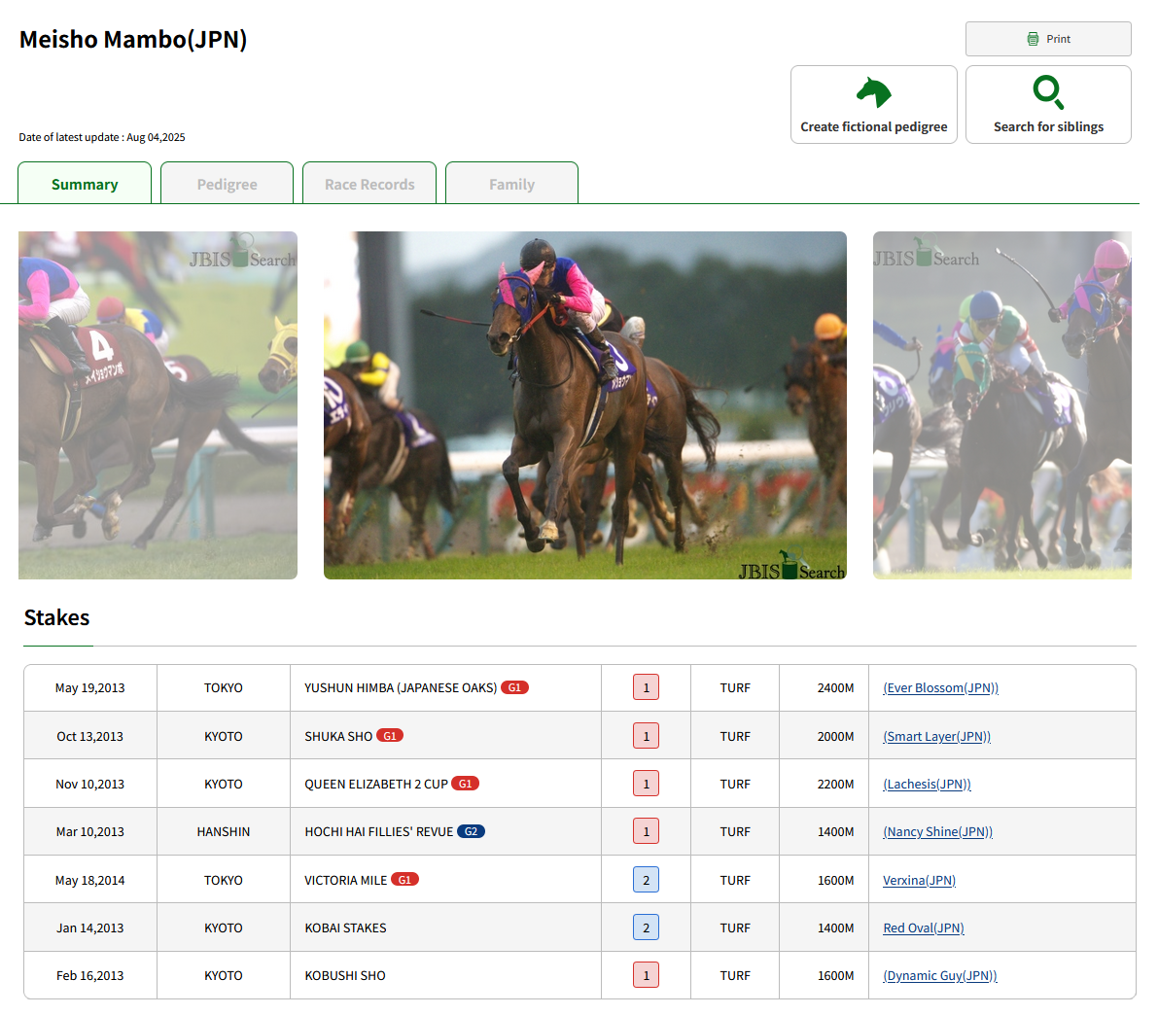Click the date May 18,2014

click(90, 881)
